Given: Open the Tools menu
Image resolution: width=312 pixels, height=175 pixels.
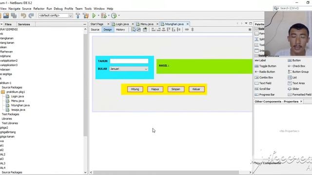Looking at the screenshot, I should coord(88,9).
